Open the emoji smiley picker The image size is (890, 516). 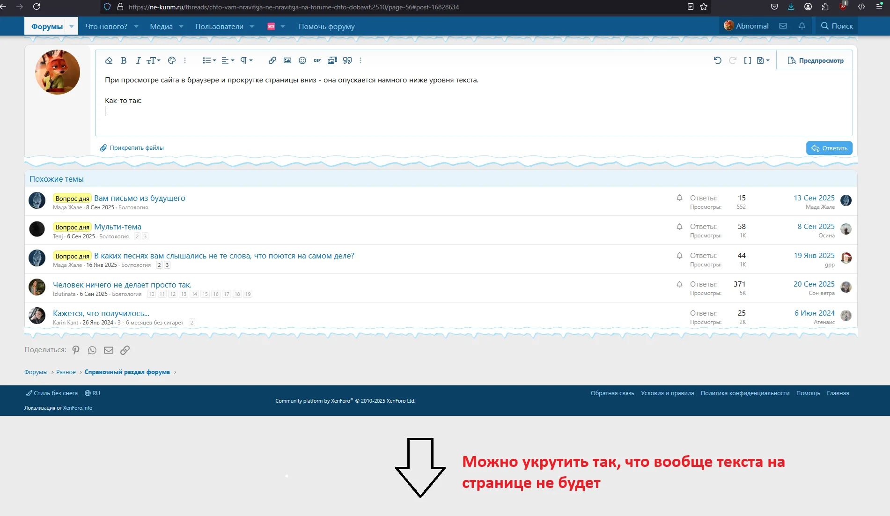click(302, 60)
